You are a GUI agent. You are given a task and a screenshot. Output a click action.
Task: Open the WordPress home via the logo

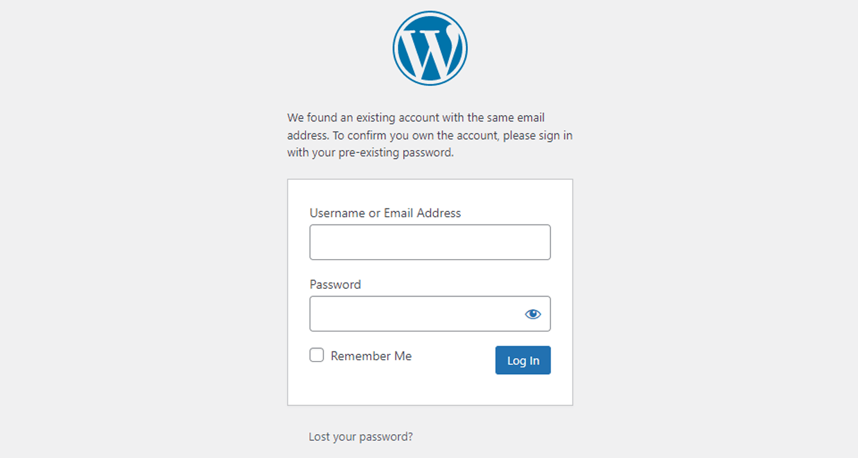(429, 46)
